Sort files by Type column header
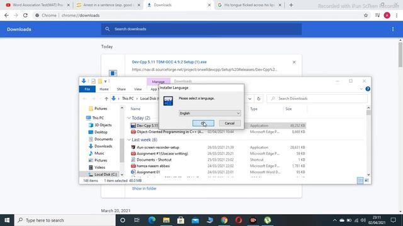Viewport: 403px width, 226px height. [254, 109]
